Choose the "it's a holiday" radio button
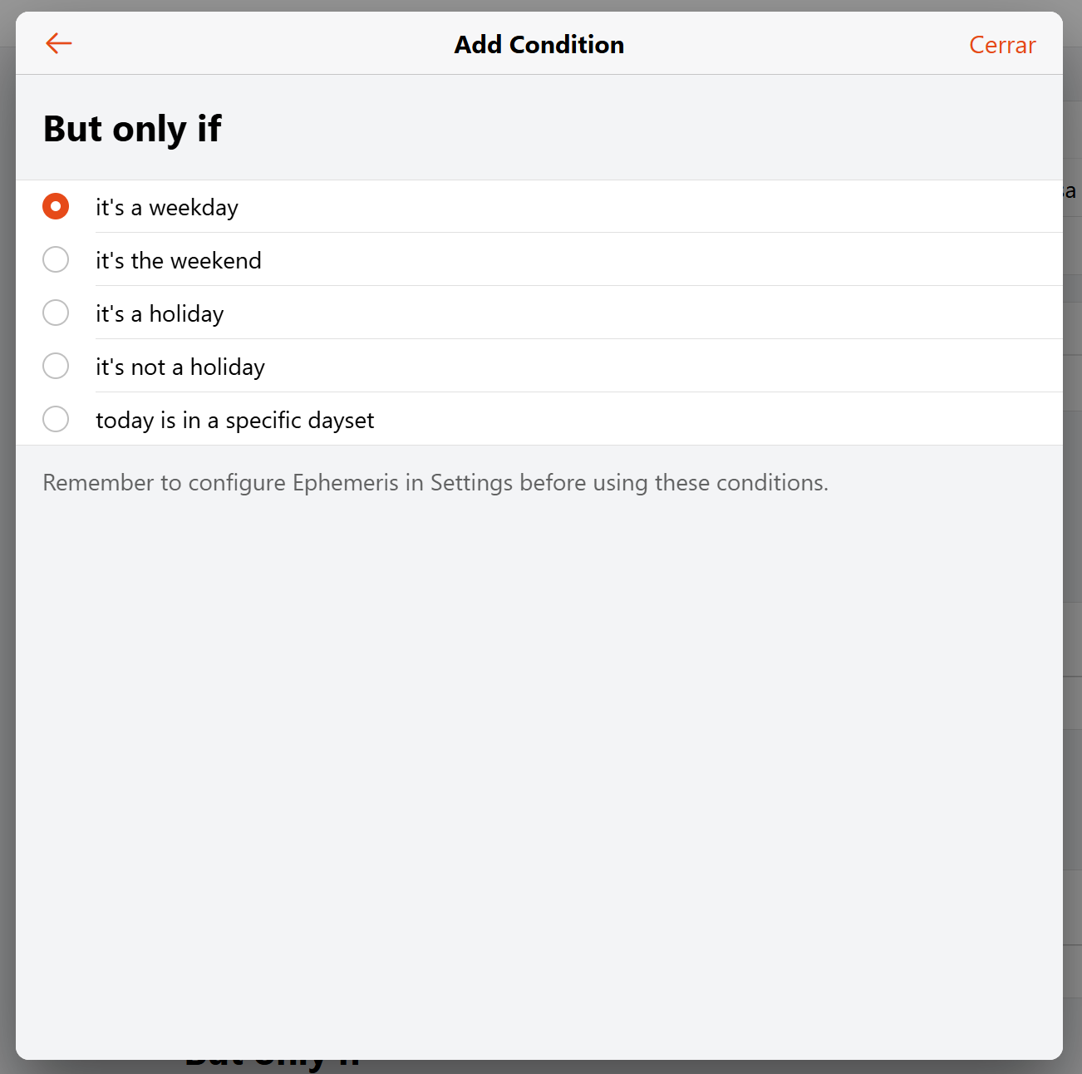Image resolution: width=1082 pixels, height=1074 pixels. (x=56, y=313)
